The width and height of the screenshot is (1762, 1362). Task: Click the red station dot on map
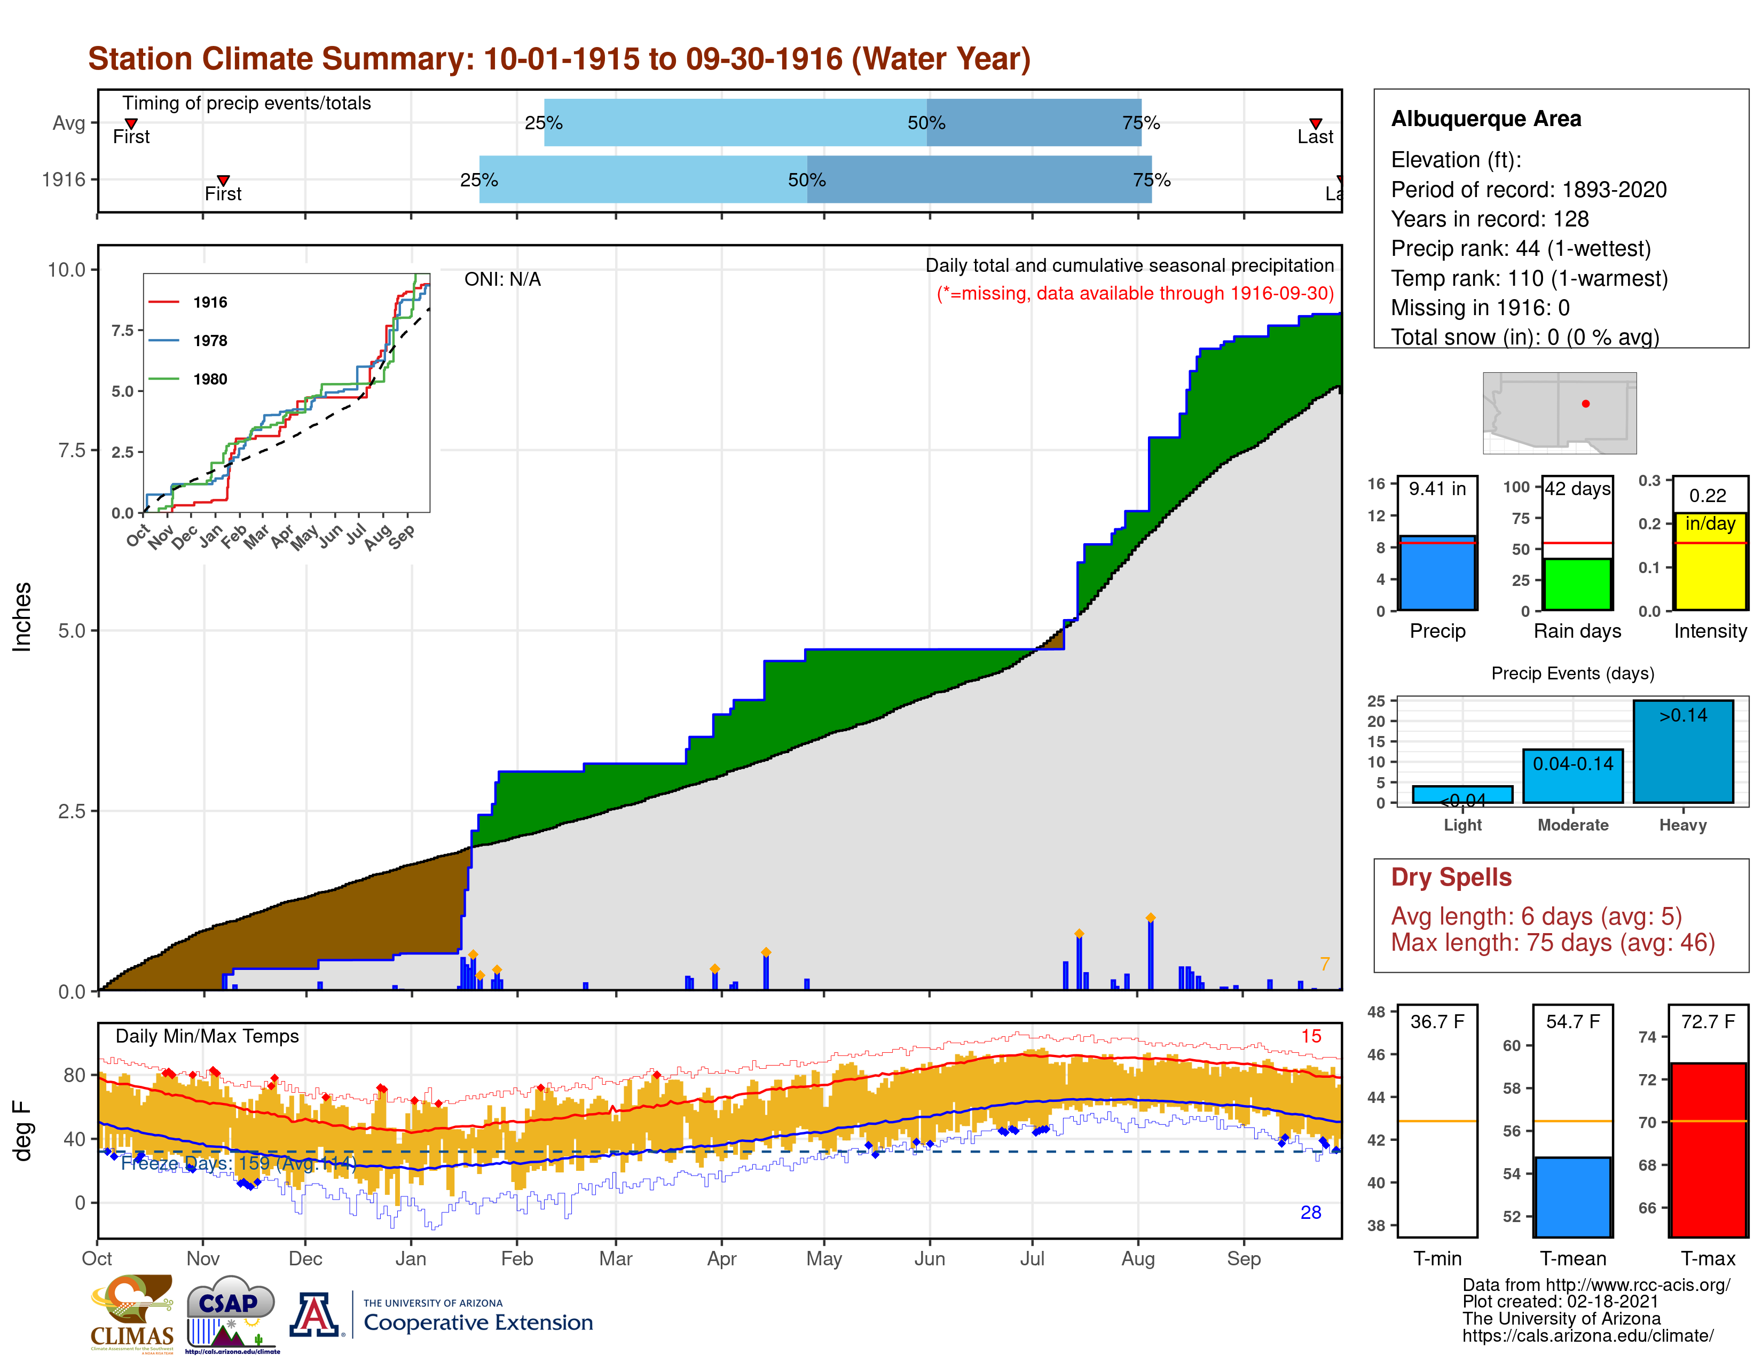click(x=1585, y=403)
